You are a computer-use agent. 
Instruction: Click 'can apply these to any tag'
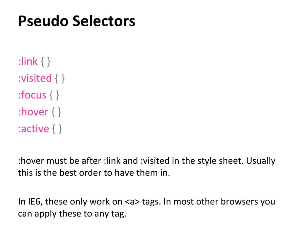[72, 214]
